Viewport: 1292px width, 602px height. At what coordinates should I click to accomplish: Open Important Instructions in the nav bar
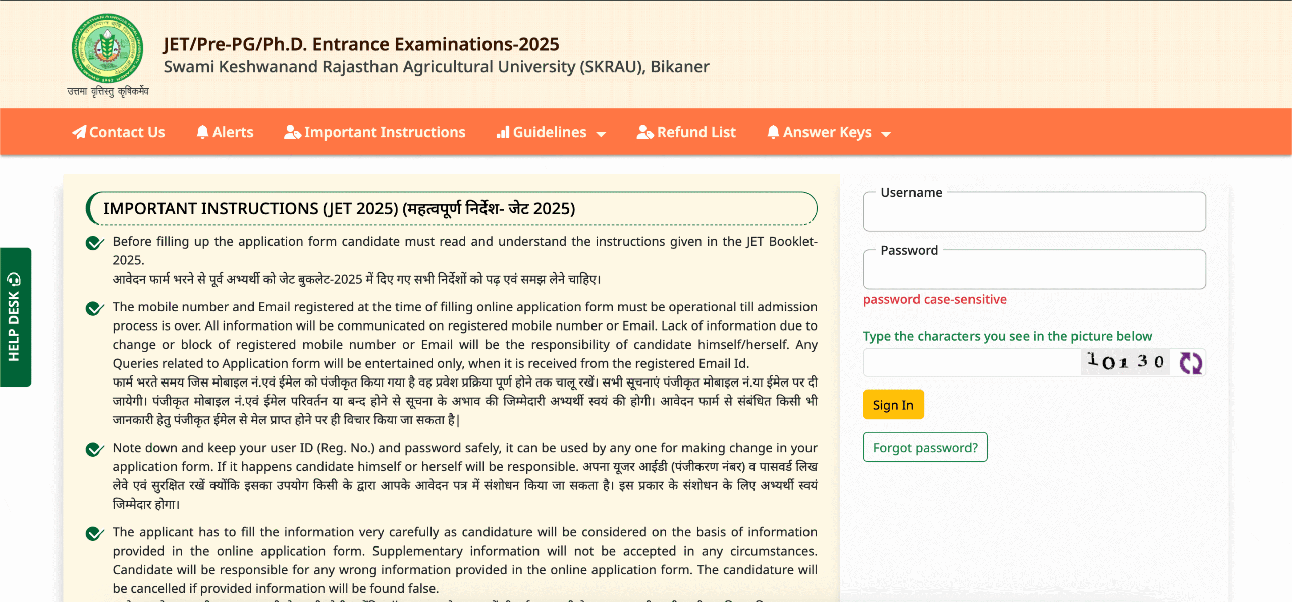374,132
